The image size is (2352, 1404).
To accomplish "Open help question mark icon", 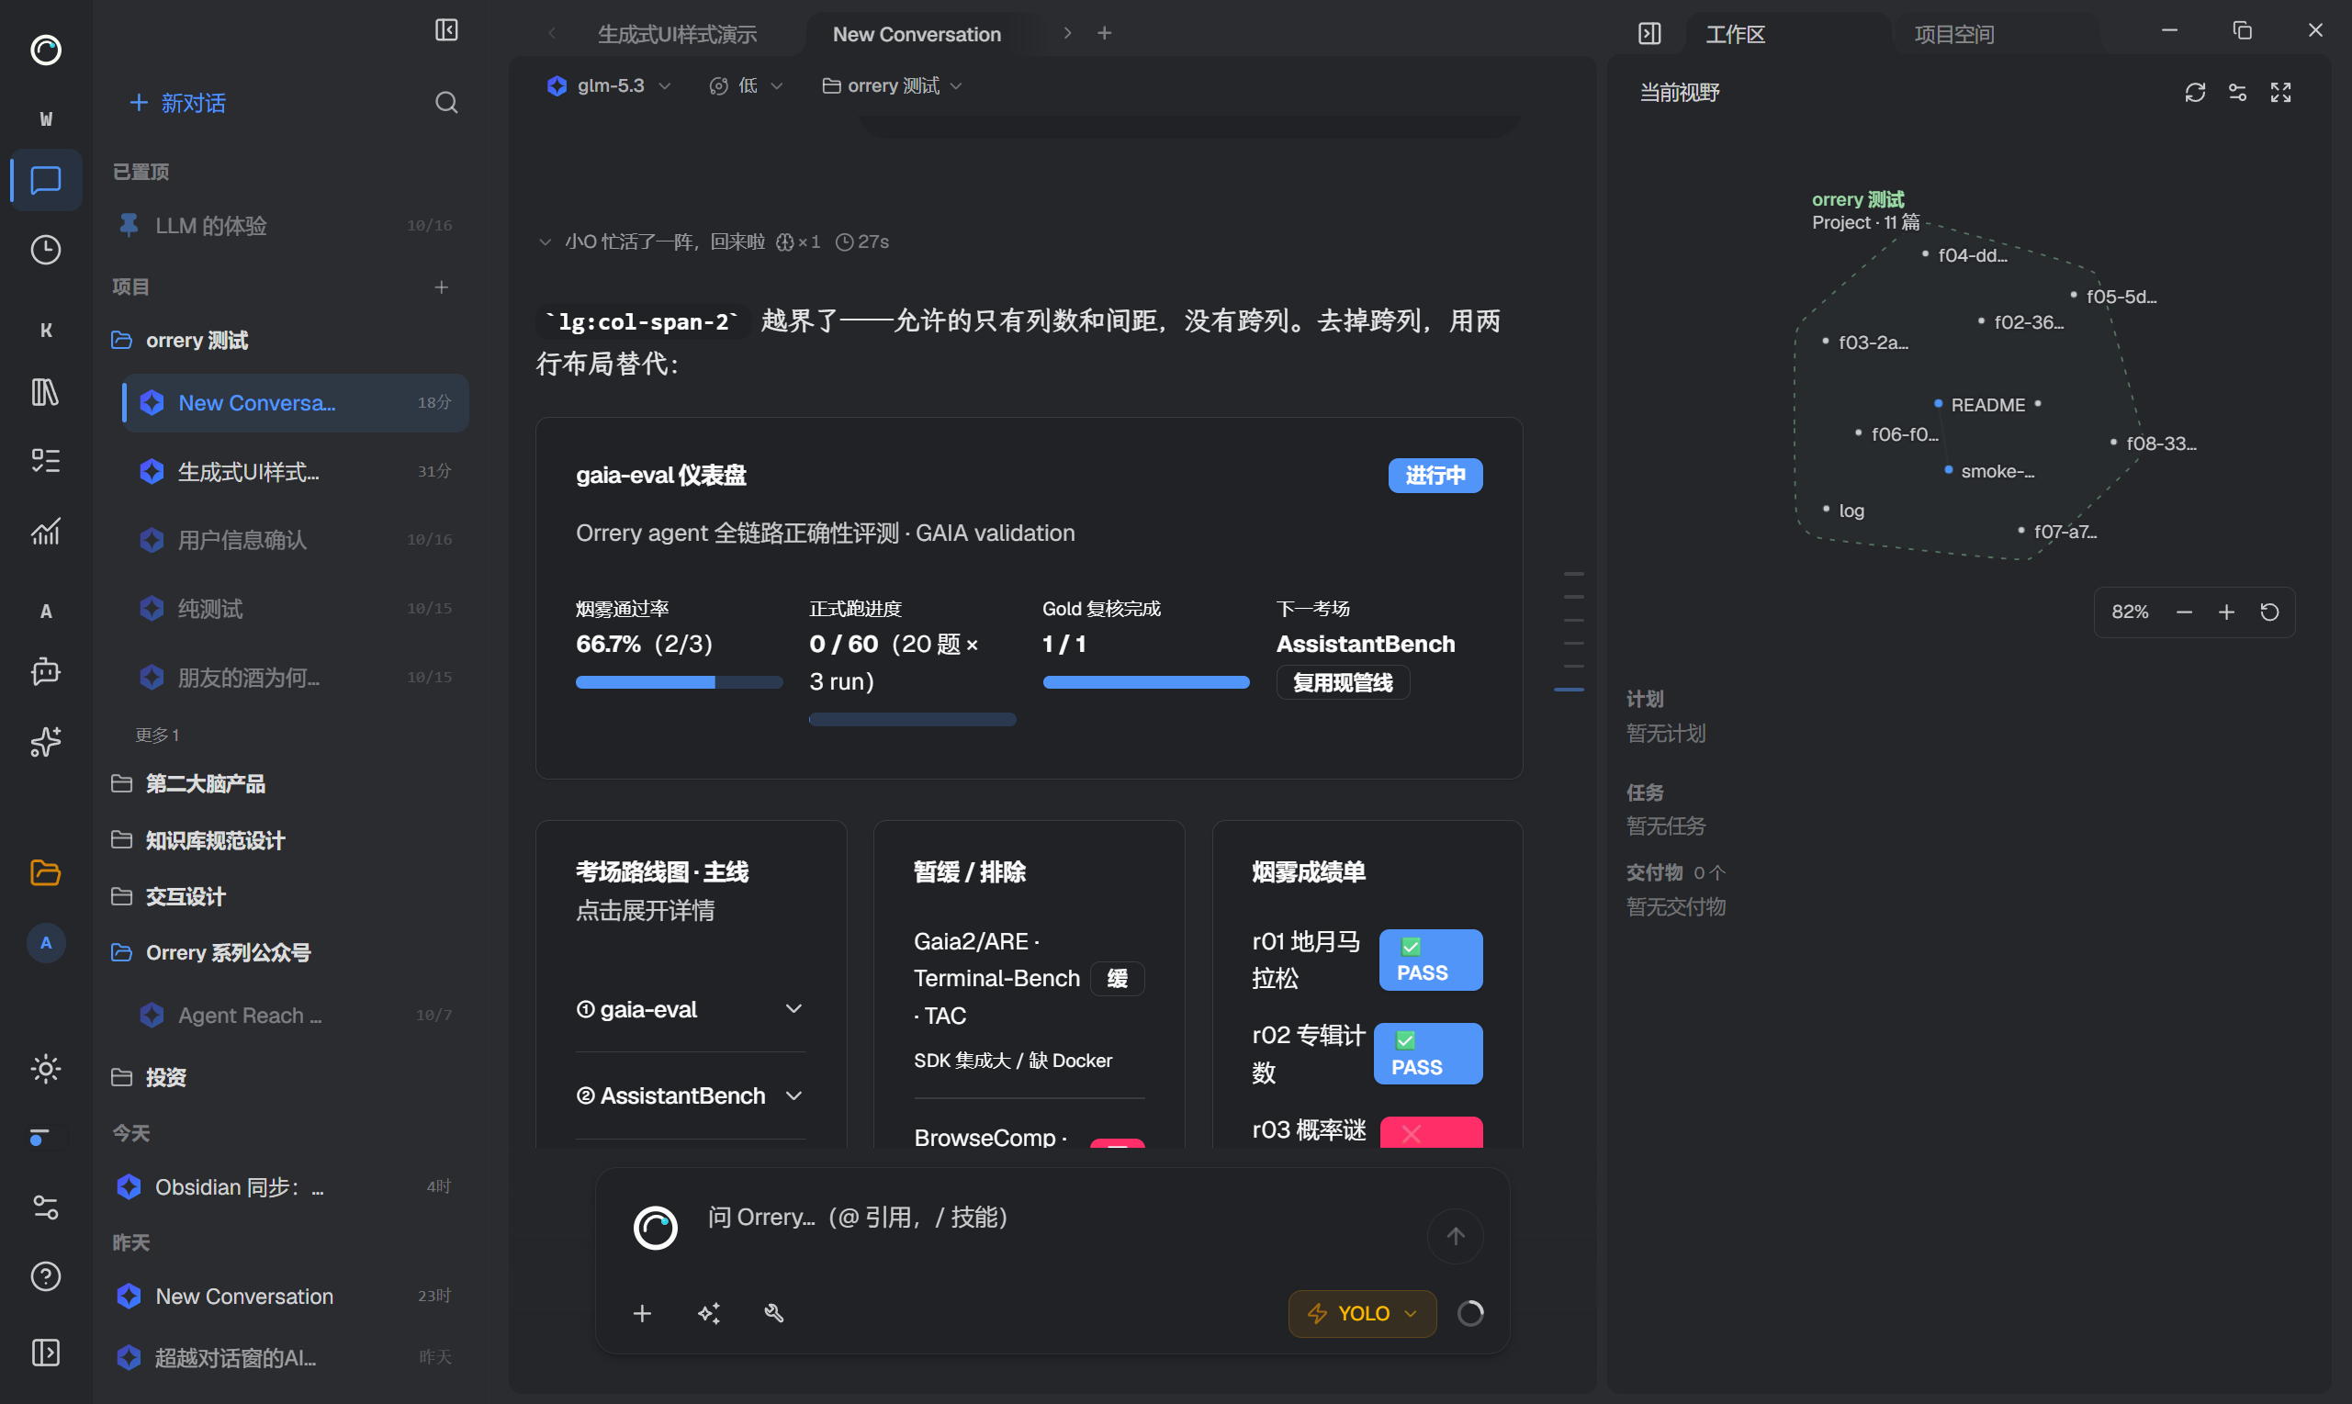I will coord(45,1276).
